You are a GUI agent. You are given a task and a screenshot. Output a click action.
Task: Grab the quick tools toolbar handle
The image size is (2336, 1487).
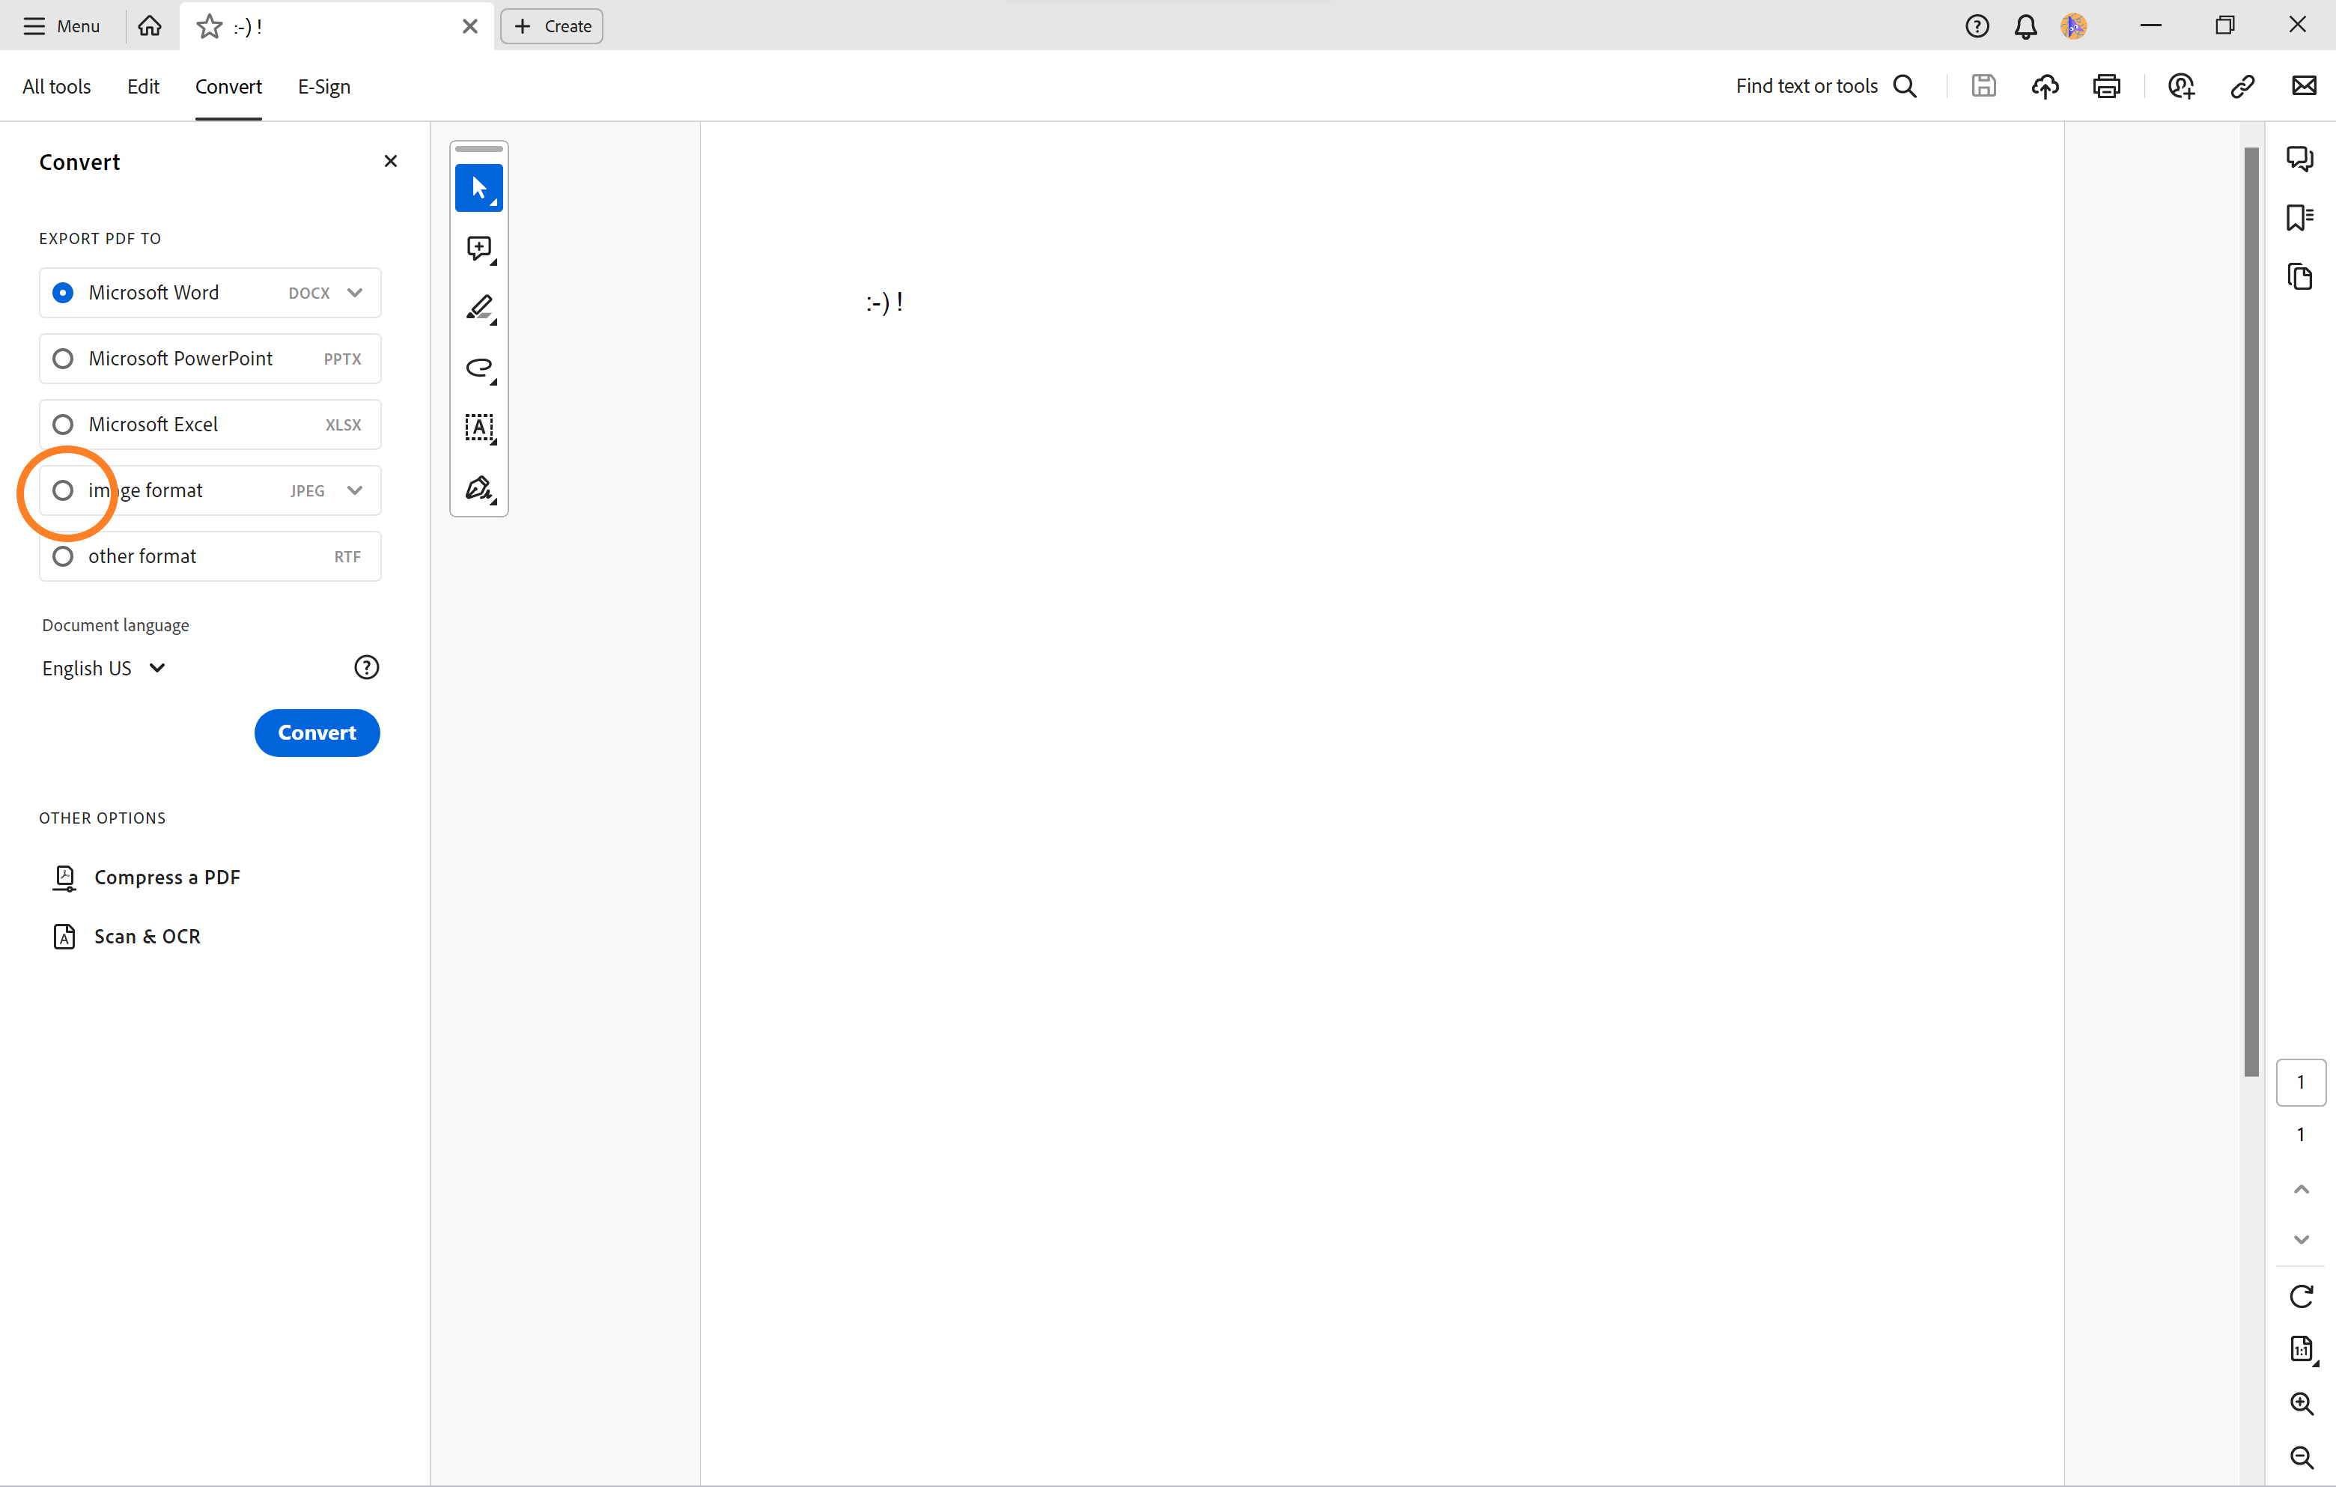click(x=479, y=148)
